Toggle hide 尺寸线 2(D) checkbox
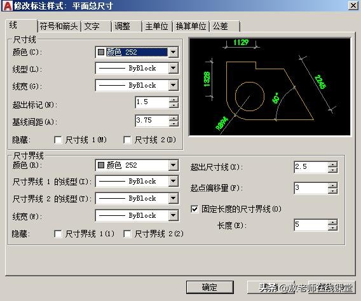The height and width of the screenshot is (301, 361). pyautogui.click(x=127, y=140)
